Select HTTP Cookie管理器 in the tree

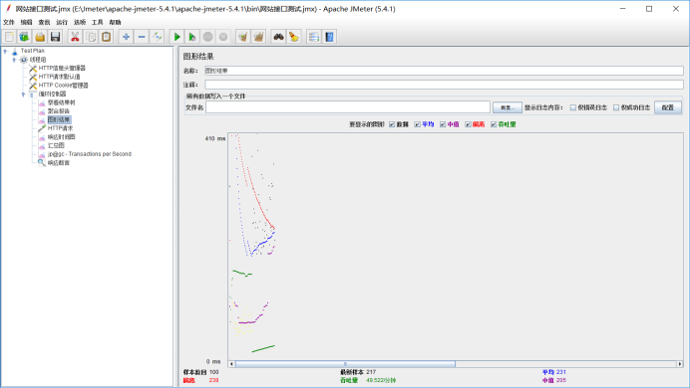[64, 86]
